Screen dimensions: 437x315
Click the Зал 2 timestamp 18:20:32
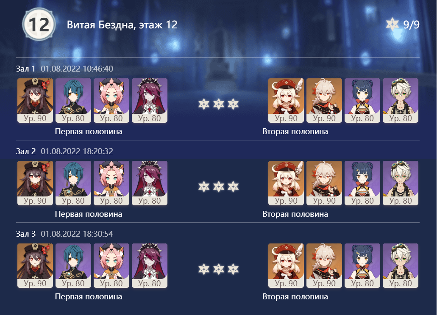77,151
